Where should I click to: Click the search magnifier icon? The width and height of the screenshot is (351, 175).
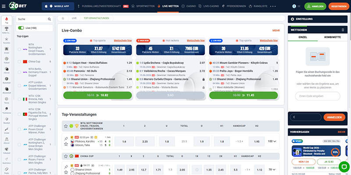[x=49, y=19]
